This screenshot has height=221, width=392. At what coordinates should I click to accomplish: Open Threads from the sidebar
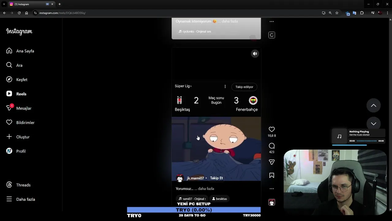(x=18, y=185)
